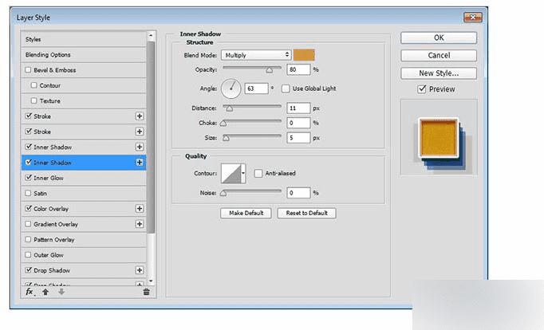Click the OK button
544x330 pixels.
[x=439, y=37]
